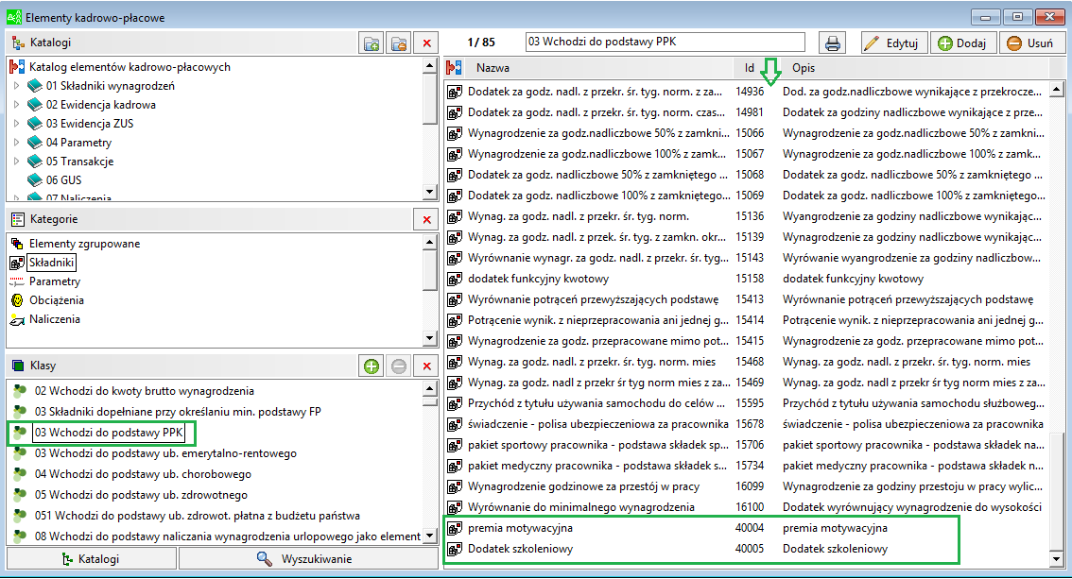The image size is (1072, 579).
Task: Select the Obciążenia category icon
Action: point(17,300)
